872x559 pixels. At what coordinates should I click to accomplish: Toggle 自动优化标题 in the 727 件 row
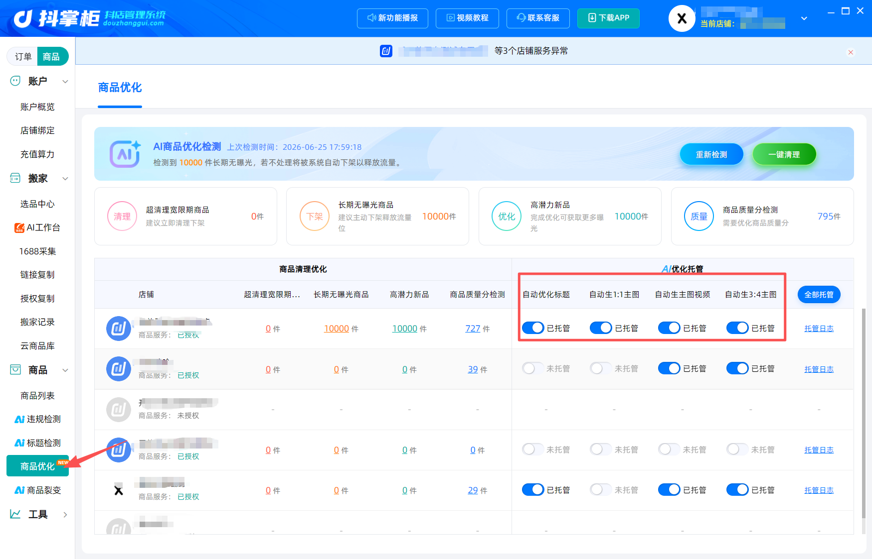click(x=533, y=328)
